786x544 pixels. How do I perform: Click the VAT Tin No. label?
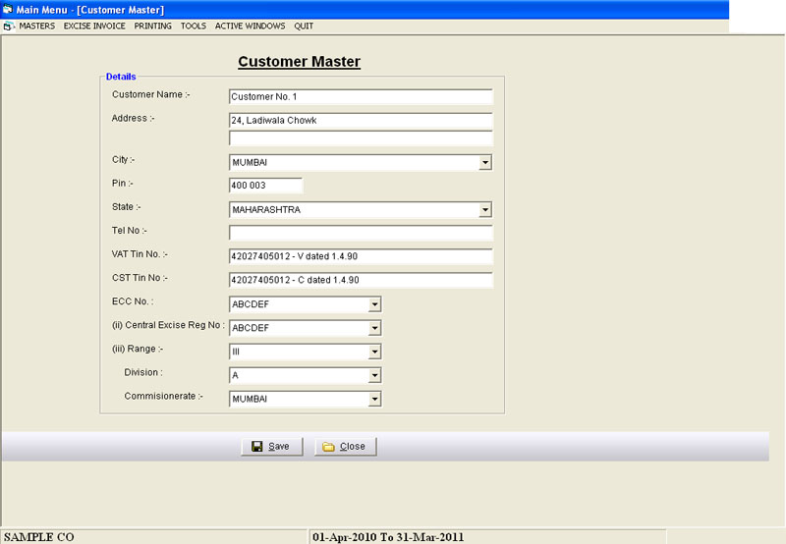140,254
